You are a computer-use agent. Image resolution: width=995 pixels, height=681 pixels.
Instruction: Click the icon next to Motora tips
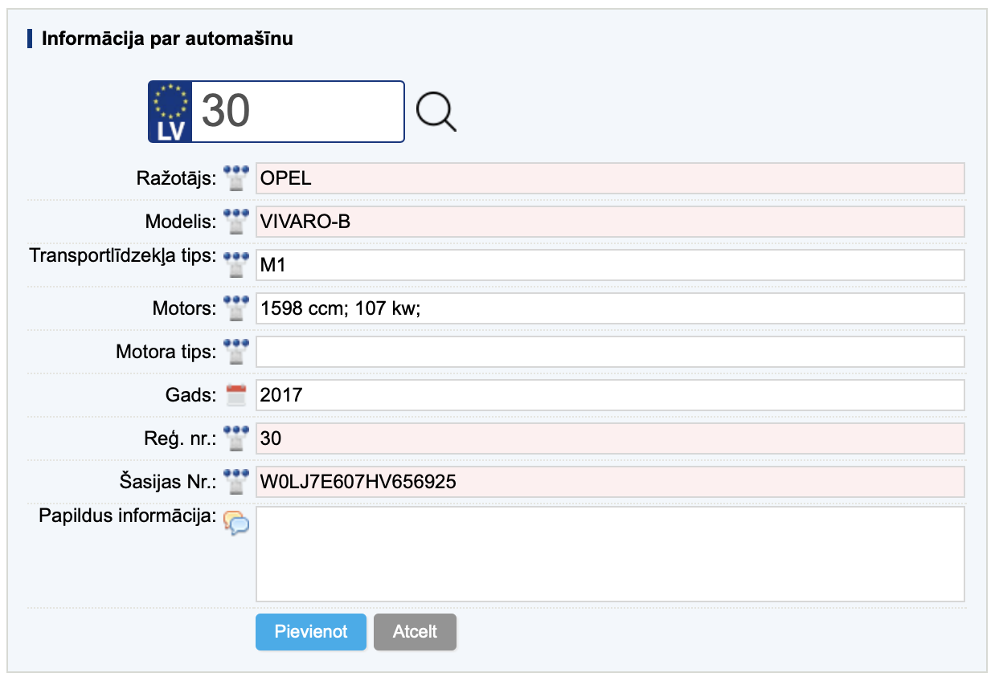pyautogui.click(x=236, y=352)
